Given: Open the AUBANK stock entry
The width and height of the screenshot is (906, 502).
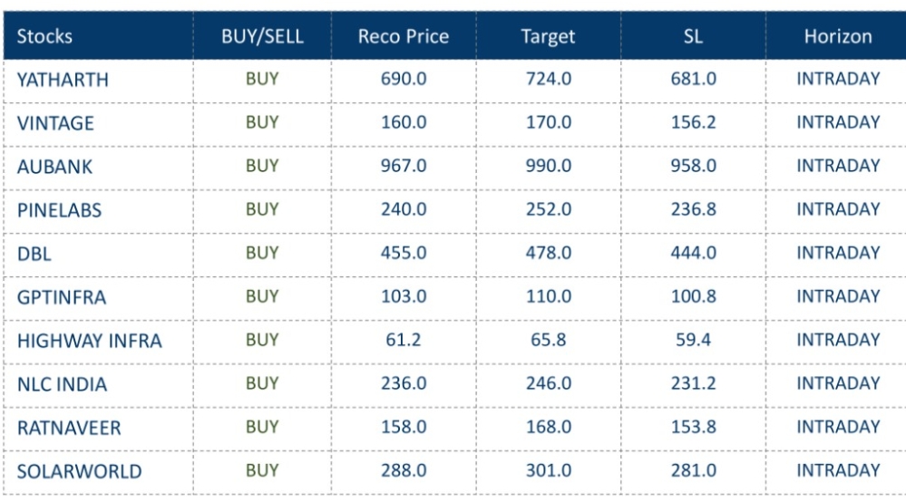Looking at the screenshot, I should (x=54, y=167).
